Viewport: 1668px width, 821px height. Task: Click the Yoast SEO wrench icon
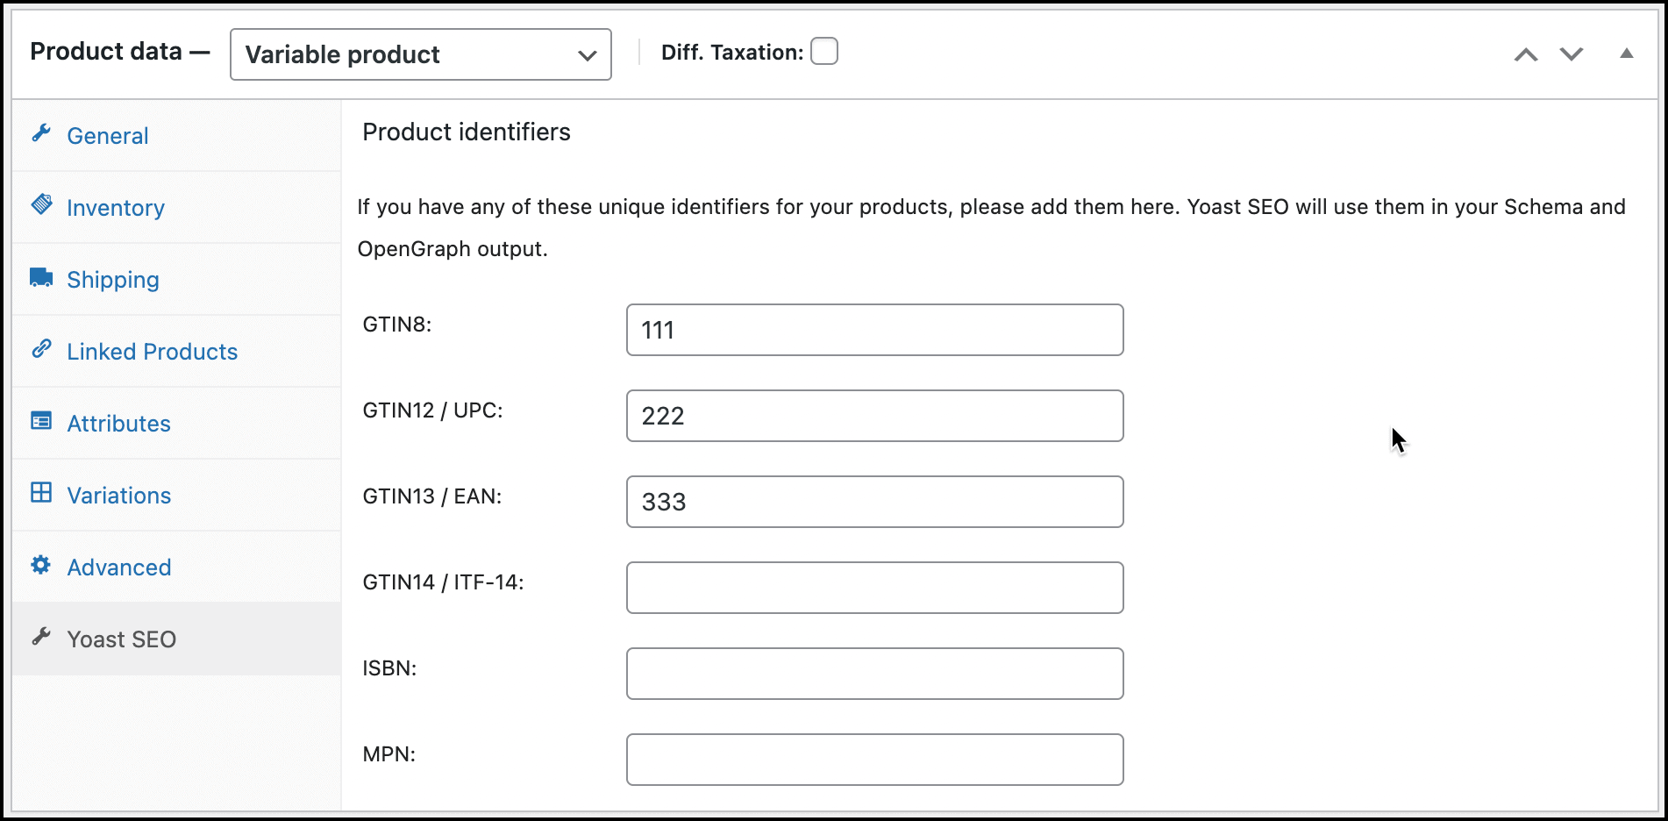(41, 637)
